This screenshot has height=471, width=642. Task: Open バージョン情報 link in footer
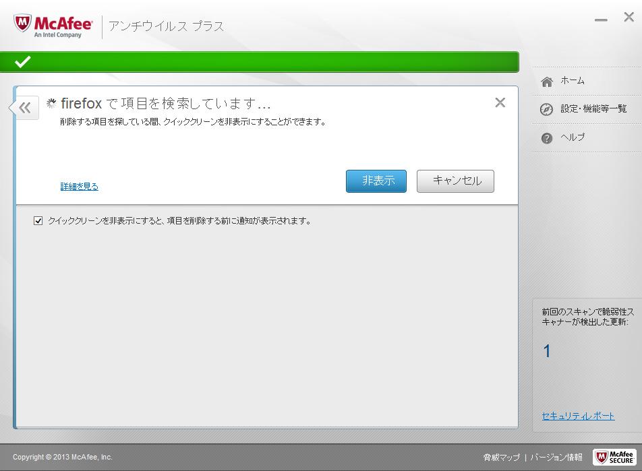point(556,457)
